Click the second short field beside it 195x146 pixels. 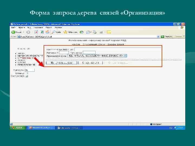click(x=89, y=52)
